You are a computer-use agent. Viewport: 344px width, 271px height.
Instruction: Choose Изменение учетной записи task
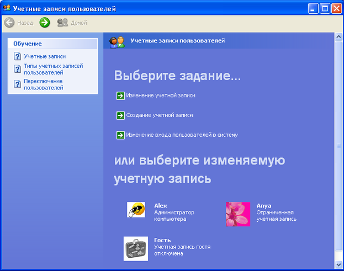tap(161, 95)
